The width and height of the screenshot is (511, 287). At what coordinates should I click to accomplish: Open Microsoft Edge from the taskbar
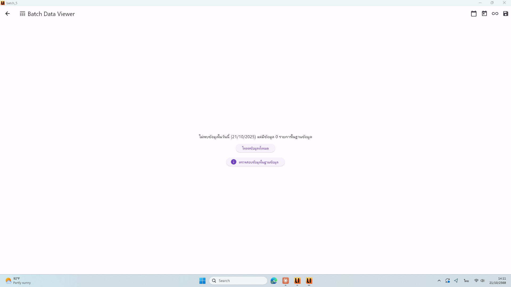274,281
